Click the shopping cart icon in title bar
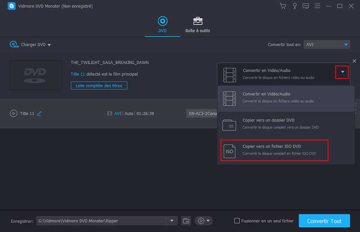This screenshot has height=232, width=360. click(283, 6)
